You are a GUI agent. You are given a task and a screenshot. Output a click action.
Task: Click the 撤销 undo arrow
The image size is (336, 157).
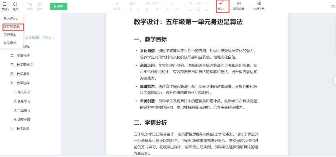pos(30,4)
